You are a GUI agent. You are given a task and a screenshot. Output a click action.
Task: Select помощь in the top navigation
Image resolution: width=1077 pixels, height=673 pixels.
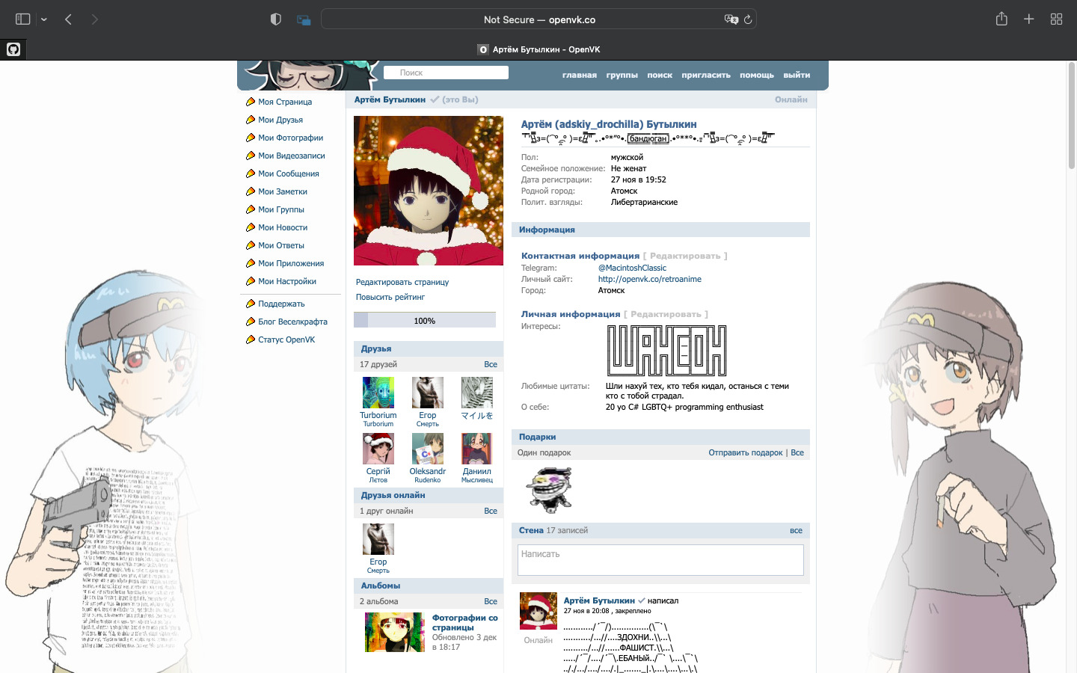click(x=757, y=75)
